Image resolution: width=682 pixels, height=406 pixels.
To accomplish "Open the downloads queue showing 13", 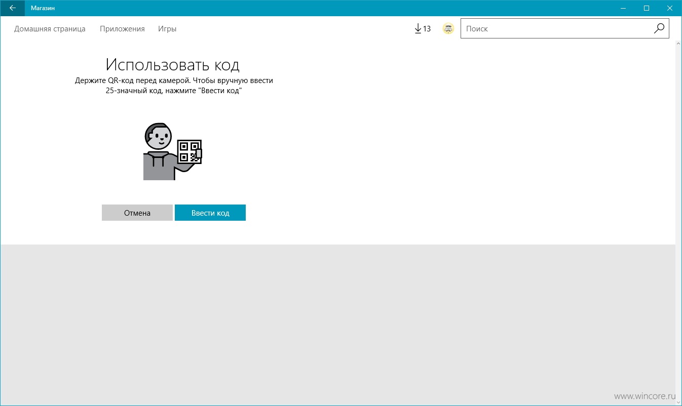I will pos(423,29).
